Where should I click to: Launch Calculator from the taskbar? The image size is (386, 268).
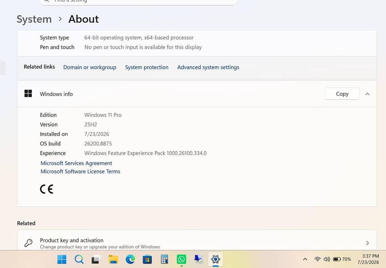click(164, 260)
